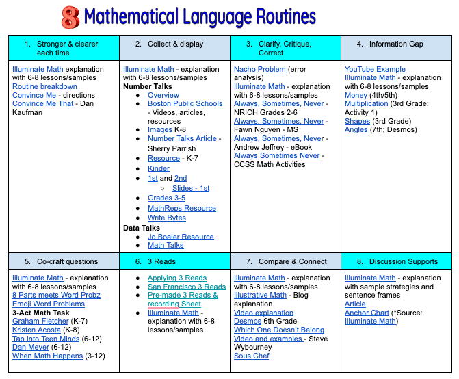Viewport: 459px width, 379px height.
Task: Click the Number Talks Article link
Action: pos(182,139)
